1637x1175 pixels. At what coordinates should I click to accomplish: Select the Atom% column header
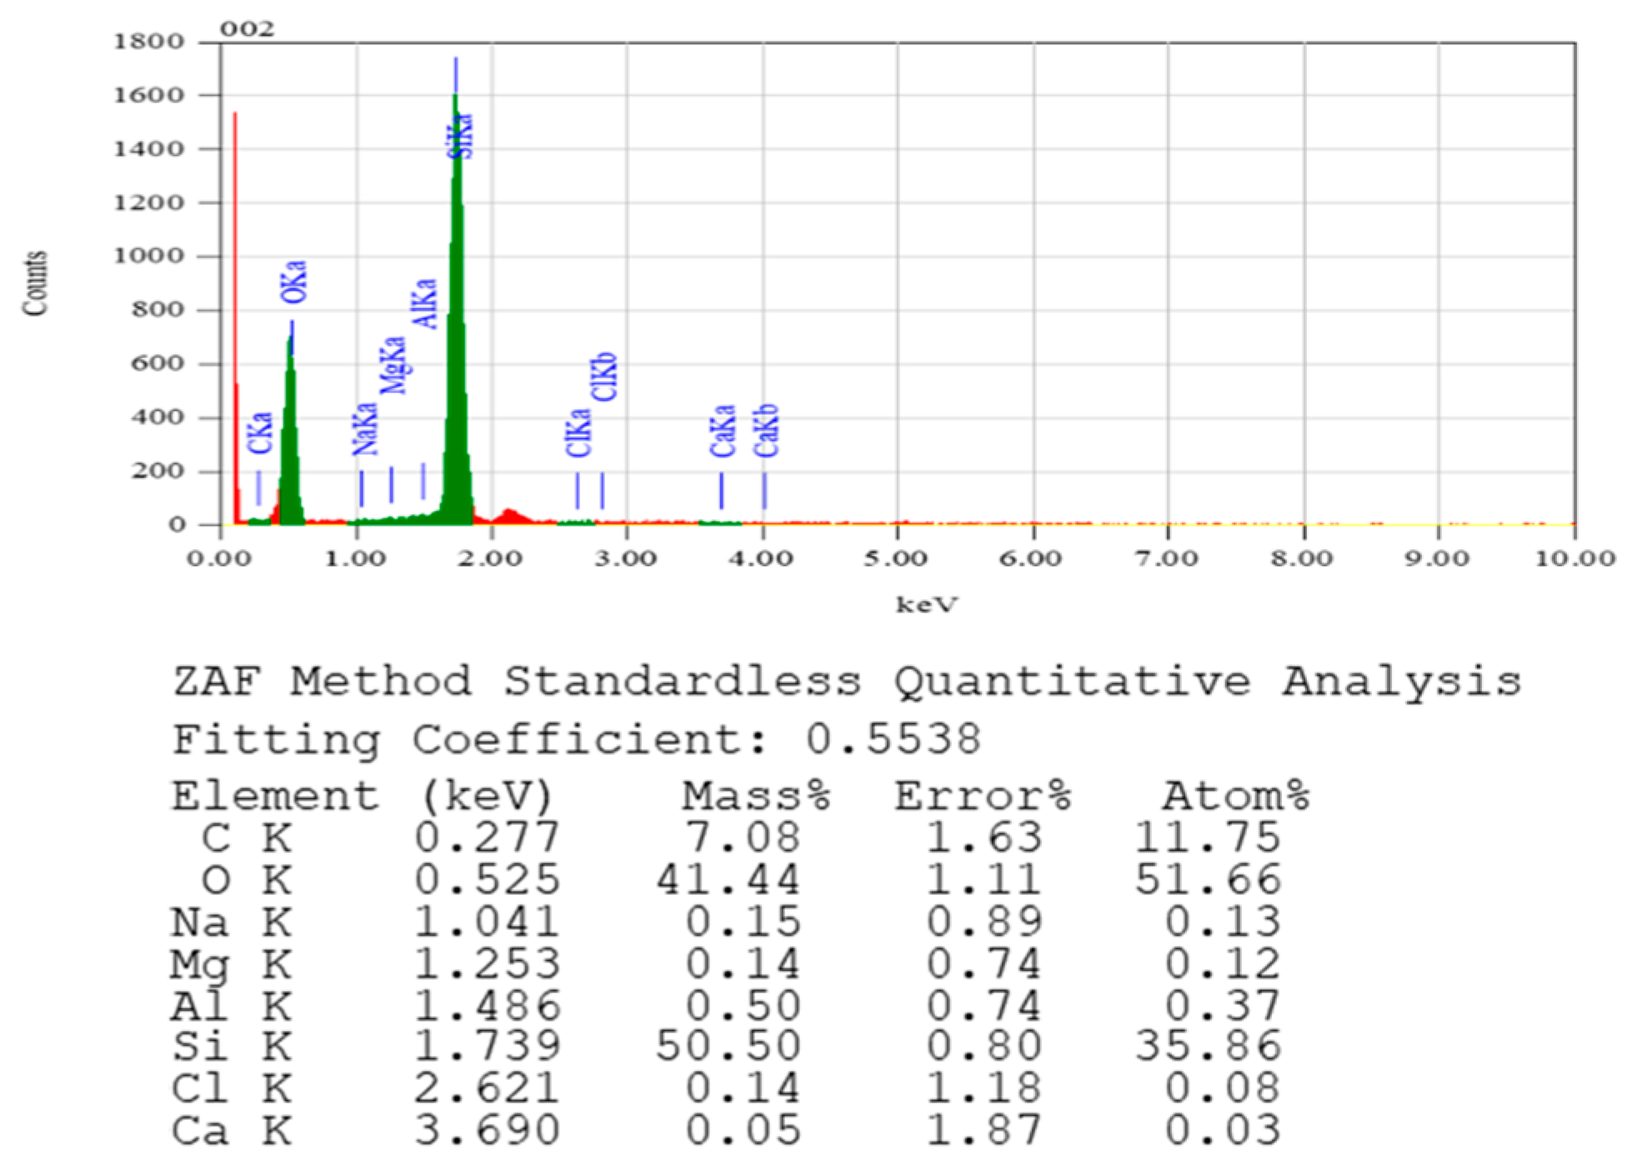[x=1236, y=796]
